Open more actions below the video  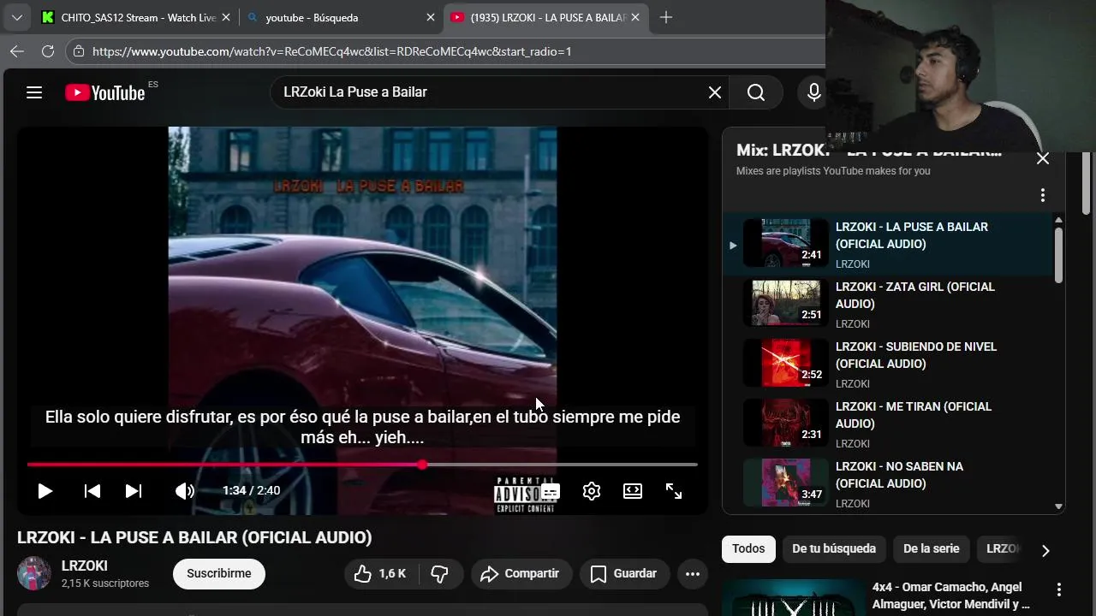(693, 573)
